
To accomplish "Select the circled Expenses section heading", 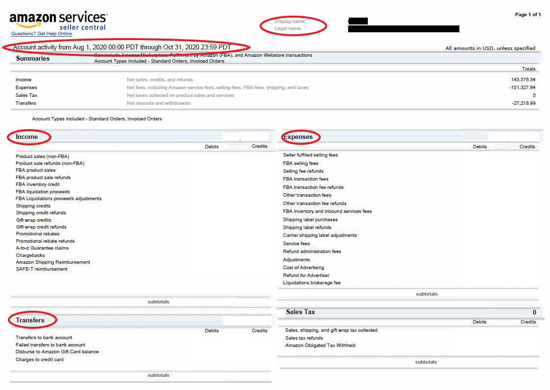I will [x=298, y=137].
